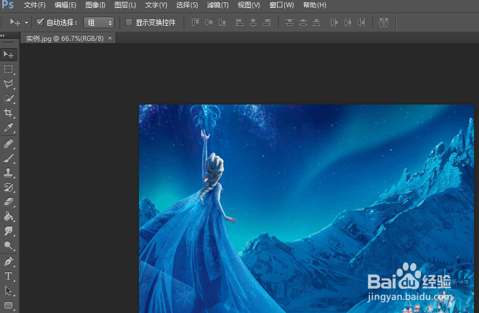The height and width of the screenshot is (313, 479).
Task: Select the Pen tool
Action: pos(8,262)
